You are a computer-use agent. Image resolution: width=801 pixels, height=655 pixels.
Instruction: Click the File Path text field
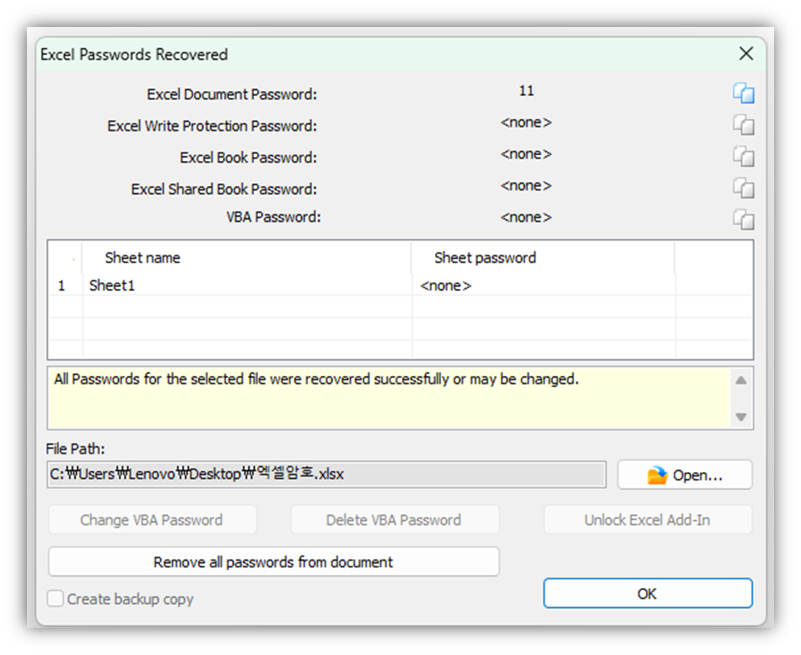[x=326, y=475]
